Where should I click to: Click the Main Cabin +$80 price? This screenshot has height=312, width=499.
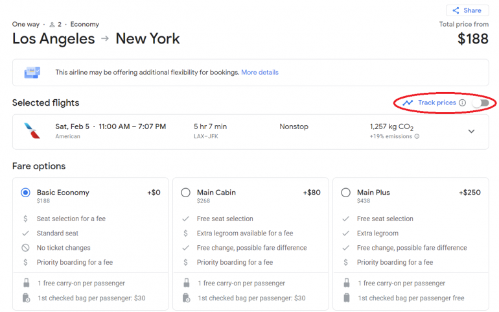[x=311, y=193]
